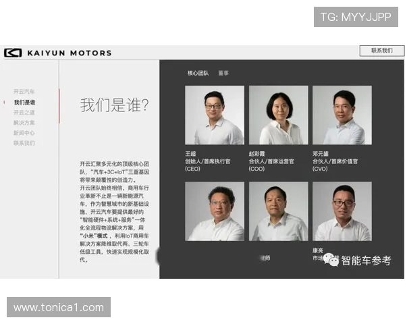Open 开云汽车 in the sidebar menu

tap(24, 91)
